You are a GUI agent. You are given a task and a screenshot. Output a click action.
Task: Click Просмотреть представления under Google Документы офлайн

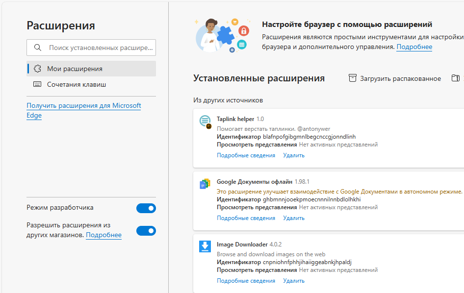(257, 207)
